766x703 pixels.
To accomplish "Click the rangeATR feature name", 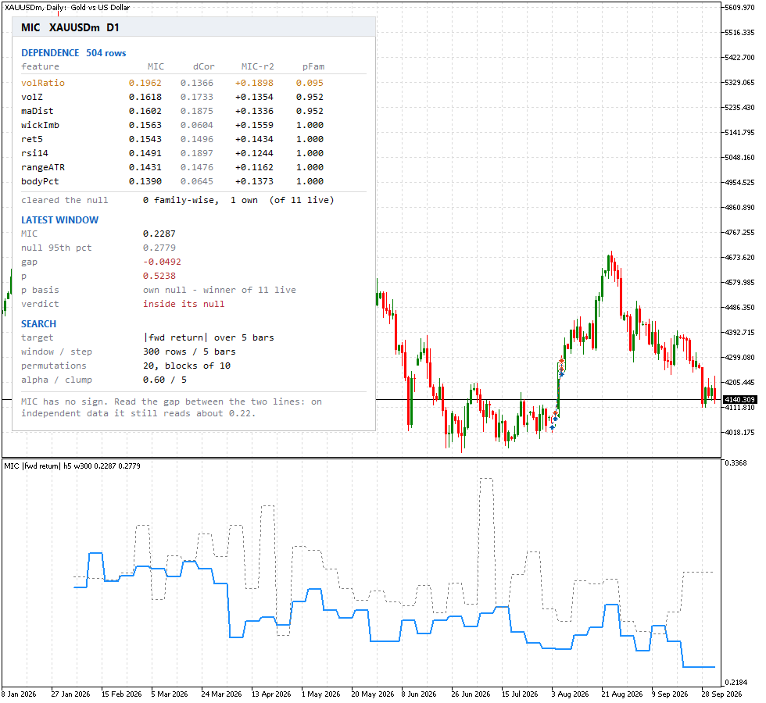I will [43, 167].
